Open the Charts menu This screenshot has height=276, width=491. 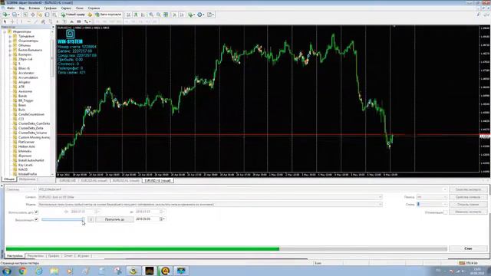pyautogui.click(x=50, y=8)
